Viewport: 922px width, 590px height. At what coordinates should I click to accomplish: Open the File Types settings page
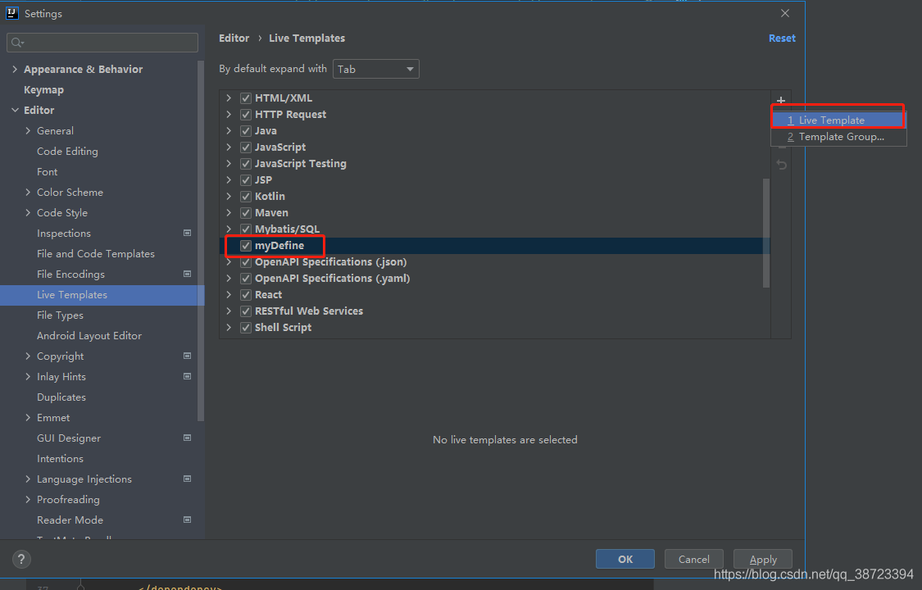(60, 315)
